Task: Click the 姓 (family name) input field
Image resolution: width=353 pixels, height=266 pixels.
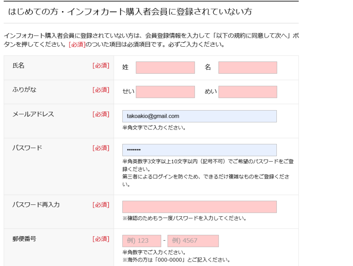Action: point(165,68)
